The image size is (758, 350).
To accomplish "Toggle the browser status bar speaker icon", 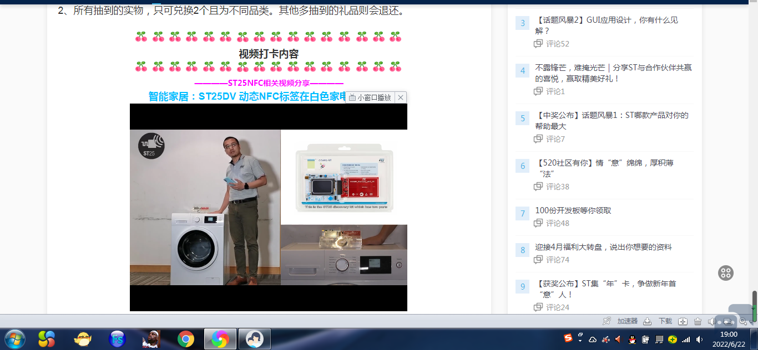I will [x=712, y=321].
